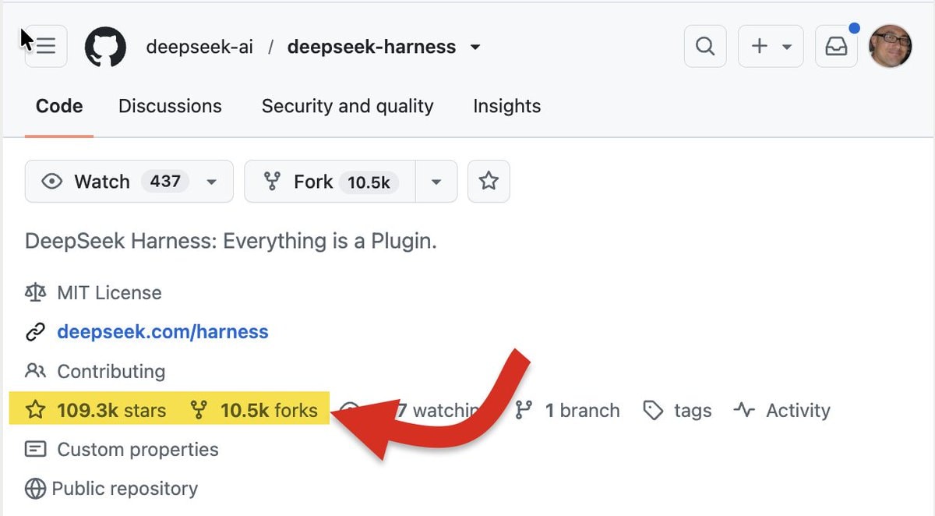
Task: Open the tags link
Action: coord(693,411)
